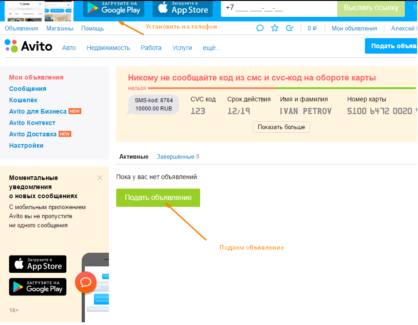Open Avito для Бизнеса in the sidebar
Screen dimensions: 418x325
pos(38,111)
